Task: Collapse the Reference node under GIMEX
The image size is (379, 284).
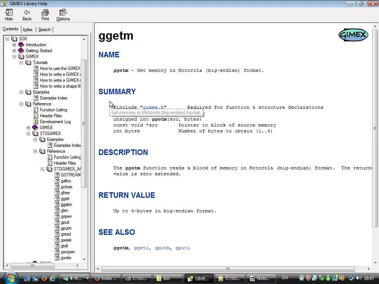Action: coord(21,104)
